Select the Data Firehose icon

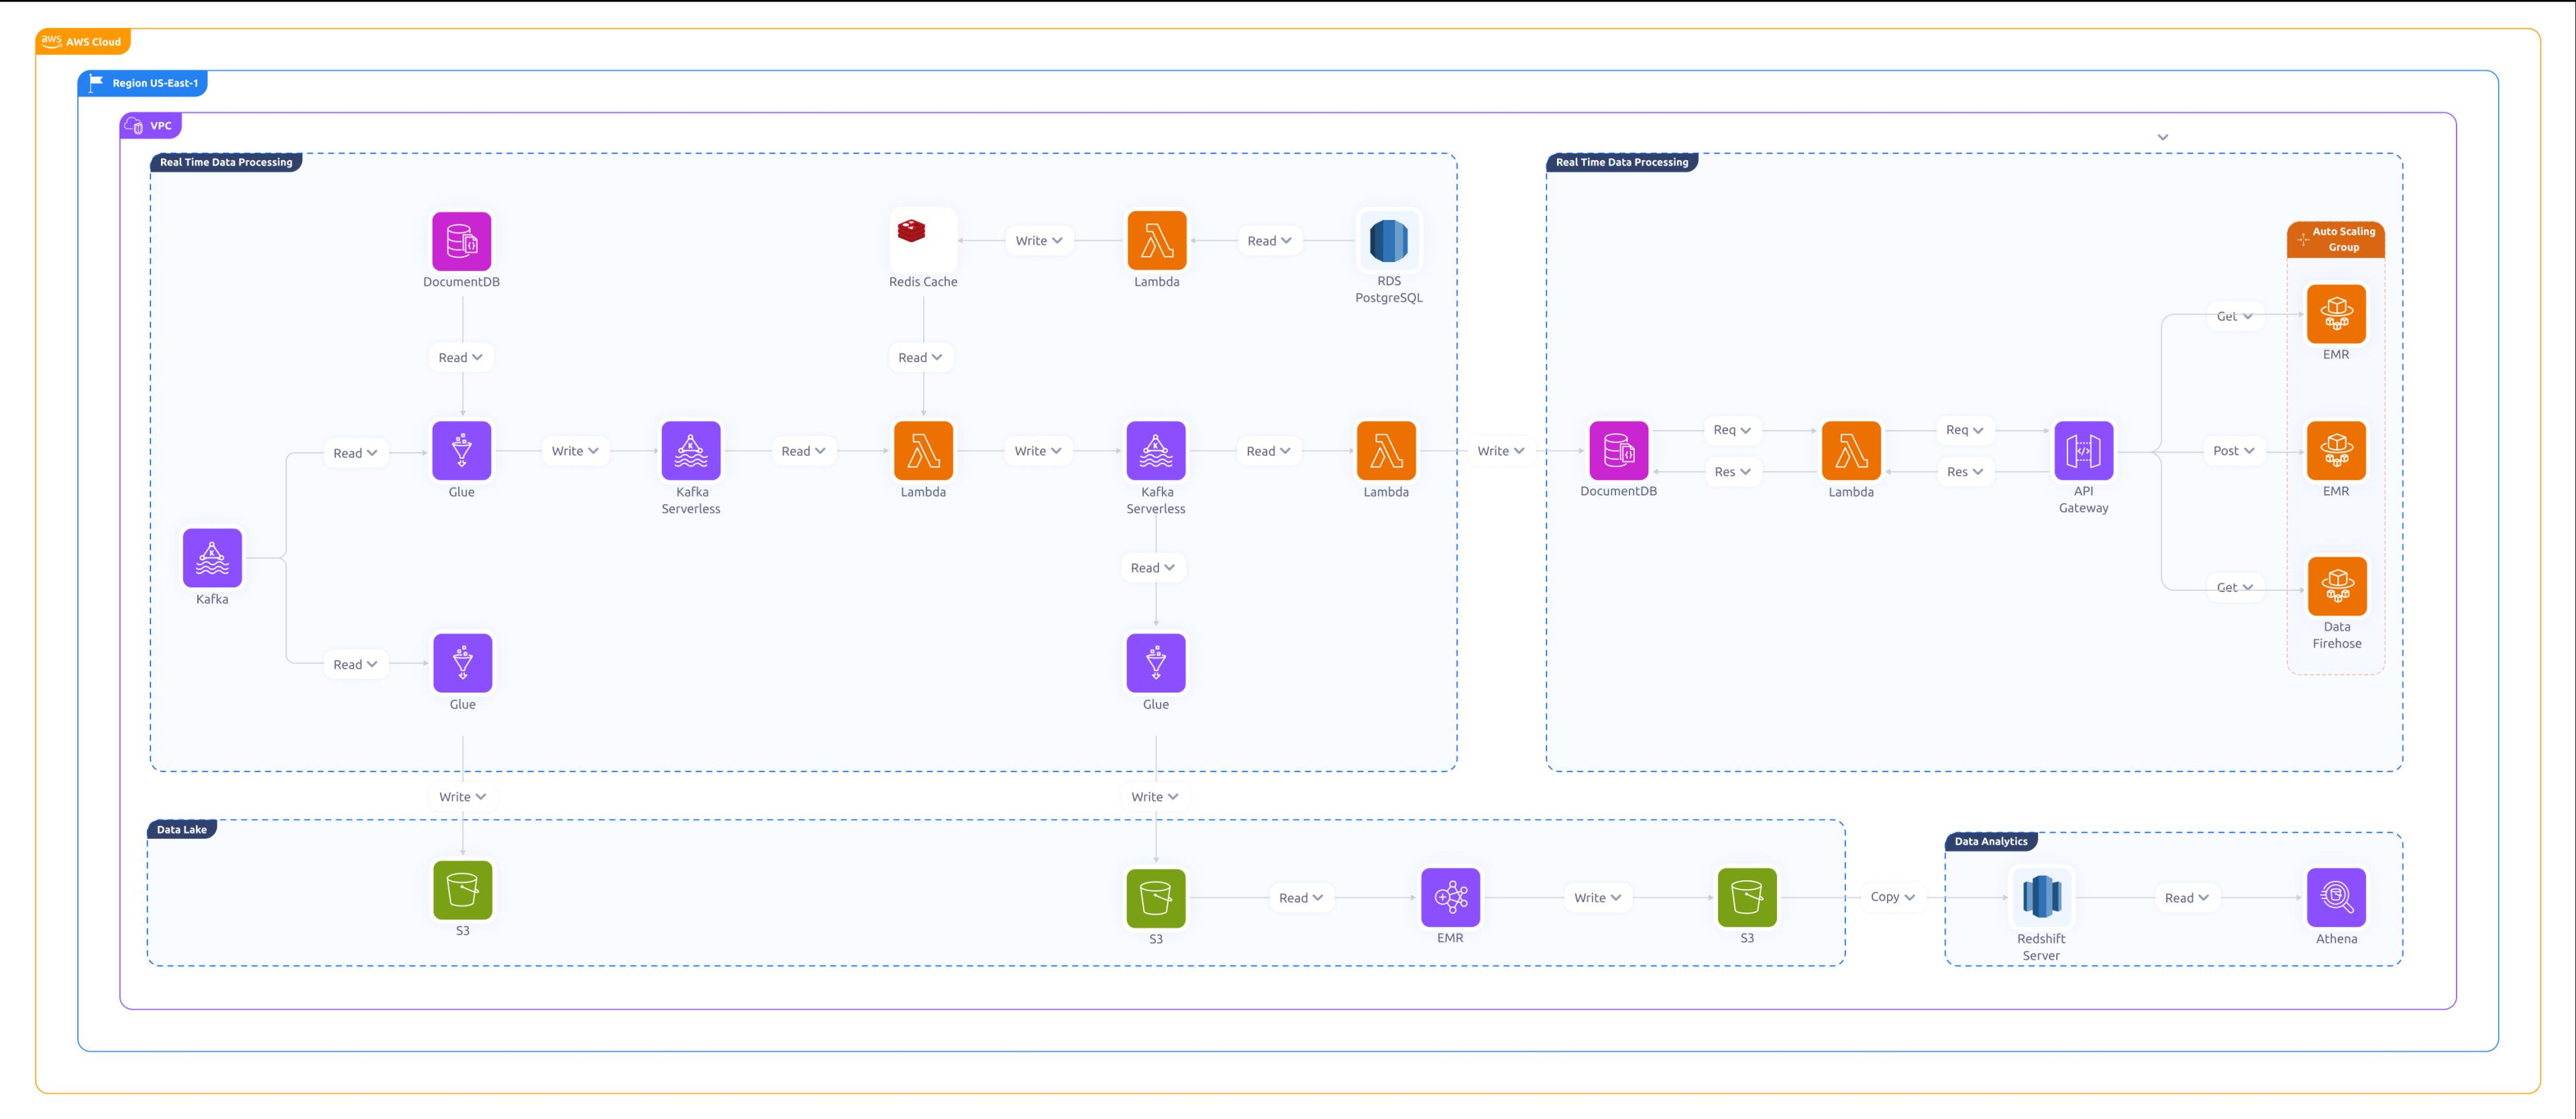2336,587
